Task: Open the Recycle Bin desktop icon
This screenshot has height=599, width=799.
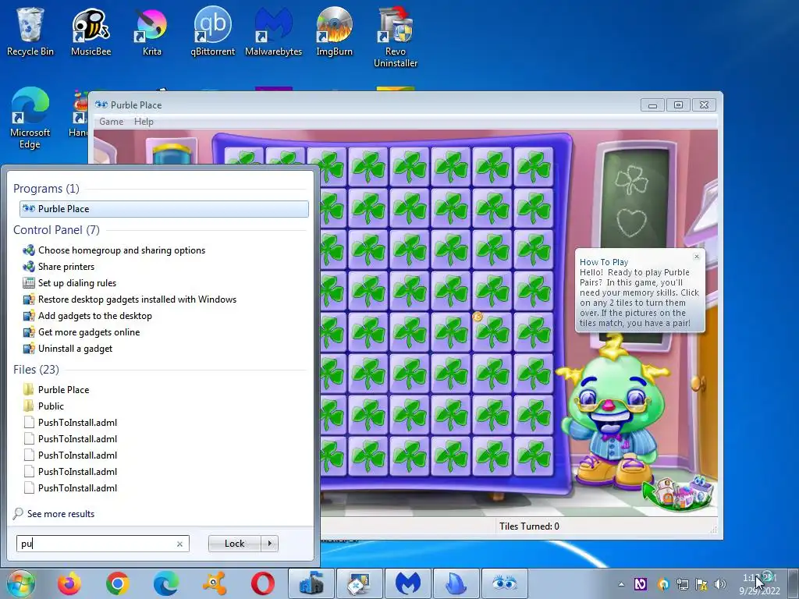Action: pos(30,31)
